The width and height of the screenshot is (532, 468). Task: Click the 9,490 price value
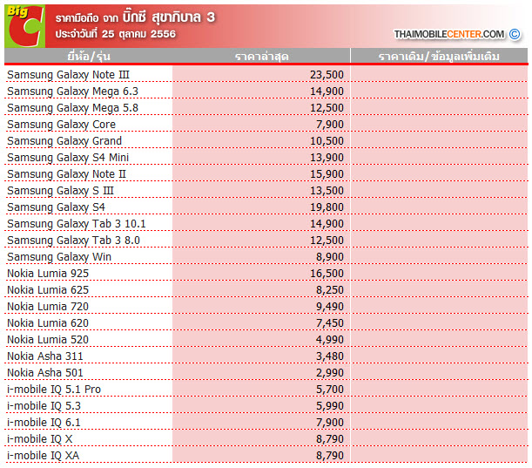click(x=330, y=307)
